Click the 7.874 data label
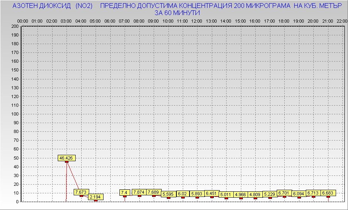 point(139,192)
